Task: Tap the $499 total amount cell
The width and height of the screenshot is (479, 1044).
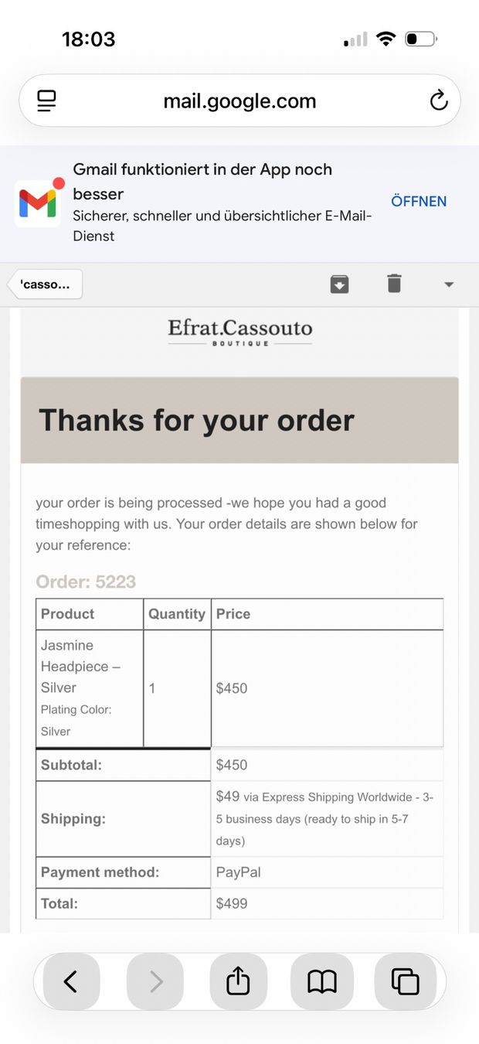Action: (x=328, y=903)
